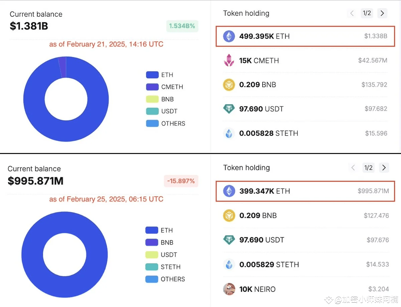Go to next page of top token holdings
Screen dimensions: 401x307
(x=382, y=13)
